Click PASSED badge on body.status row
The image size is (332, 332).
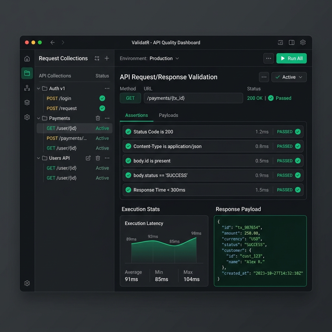click(x=289, y=175)
